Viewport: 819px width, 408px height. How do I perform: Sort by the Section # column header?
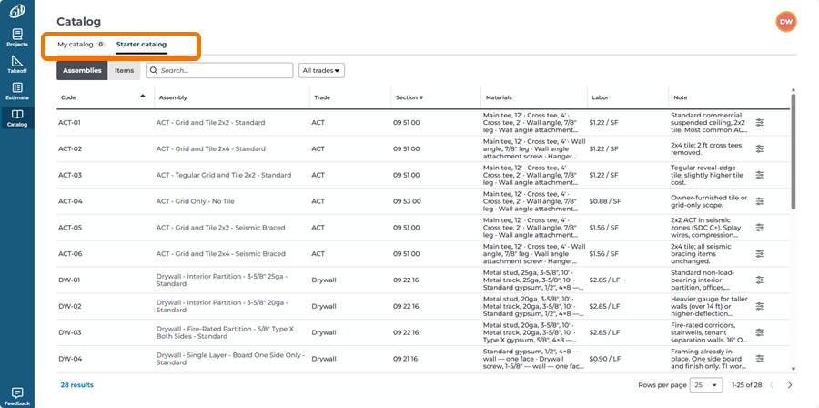pos(409,97)
